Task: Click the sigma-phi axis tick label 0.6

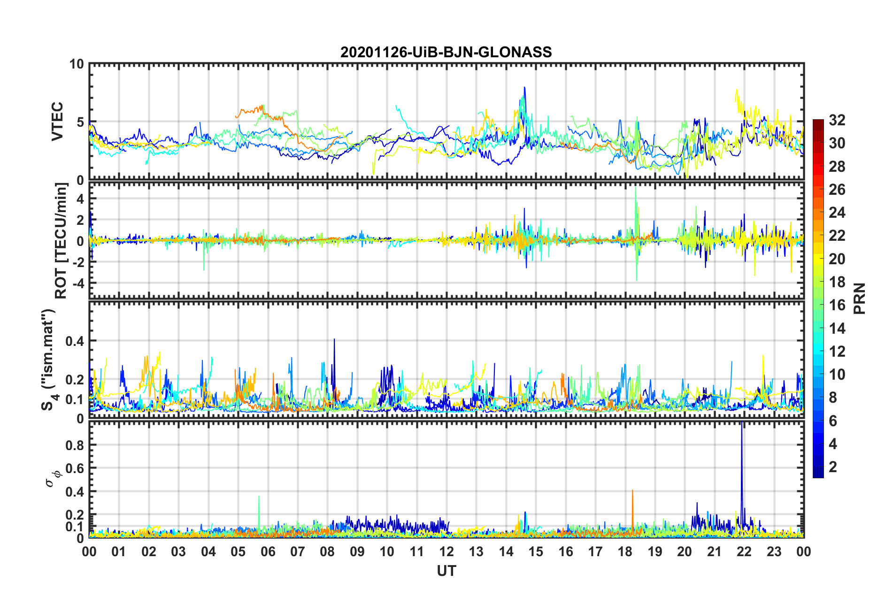Action: click(x=75, y=468)
